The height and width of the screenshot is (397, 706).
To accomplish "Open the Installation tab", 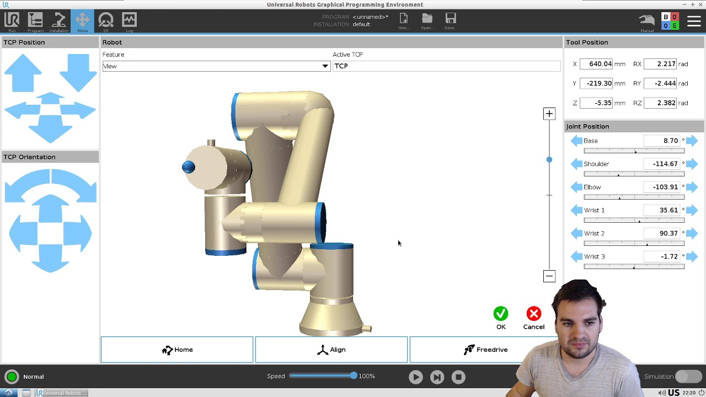I will click(x=59, y=22).
